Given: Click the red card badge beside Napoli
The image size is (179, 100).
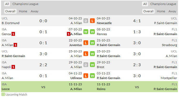Looking at the screenshot, I should [x=13, y=67].
